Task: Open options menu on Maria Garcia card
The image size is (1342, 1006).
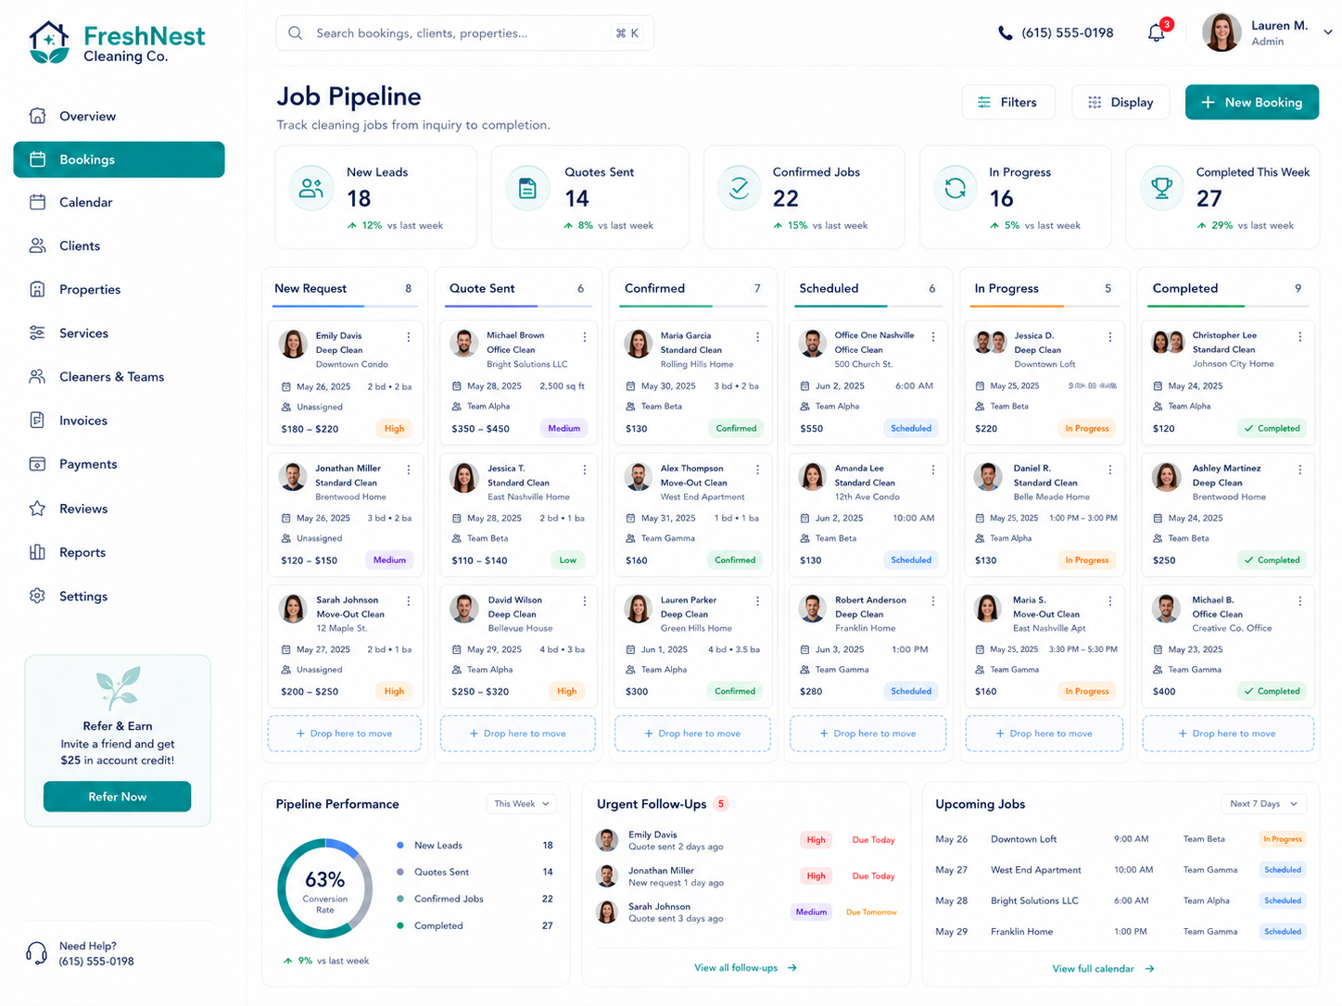Action: pyautogui.click(x=757, y=337)
